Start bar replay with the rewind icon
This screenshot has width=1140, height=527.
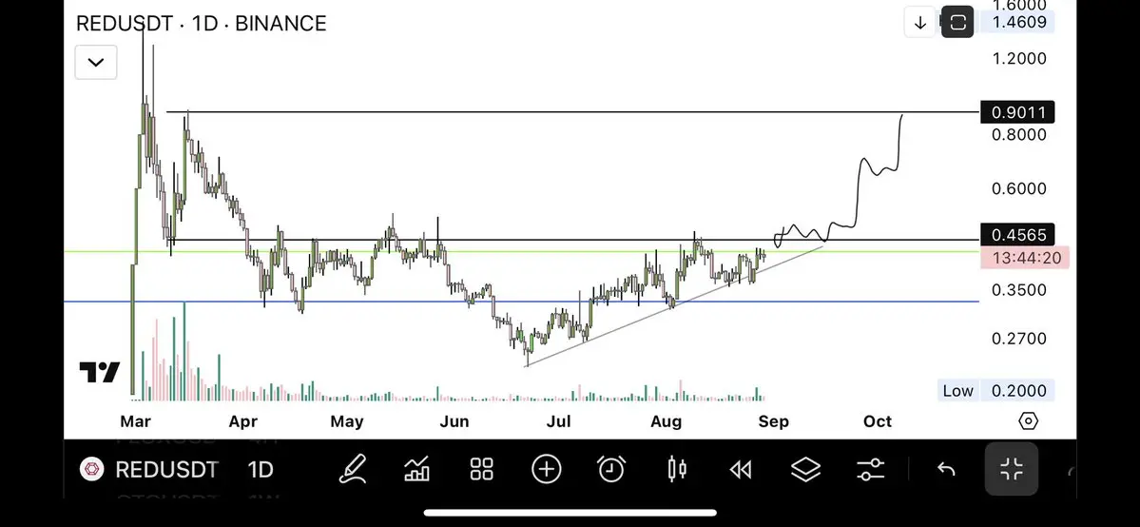(x=740, y=470)
